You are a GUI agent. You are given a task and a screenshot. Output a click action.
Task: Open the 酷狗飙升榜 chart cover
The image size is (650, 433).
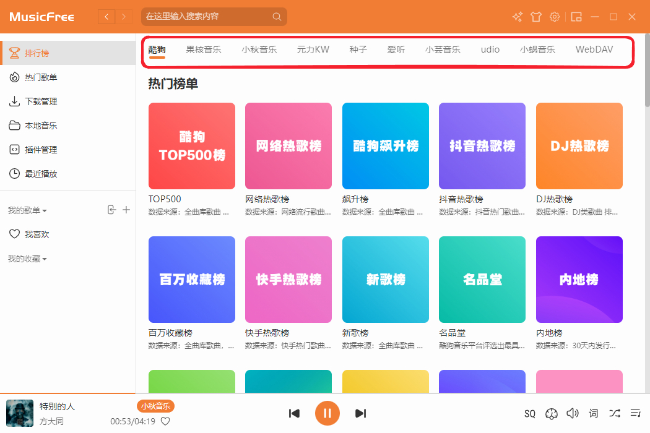click(x=386, y=146)
